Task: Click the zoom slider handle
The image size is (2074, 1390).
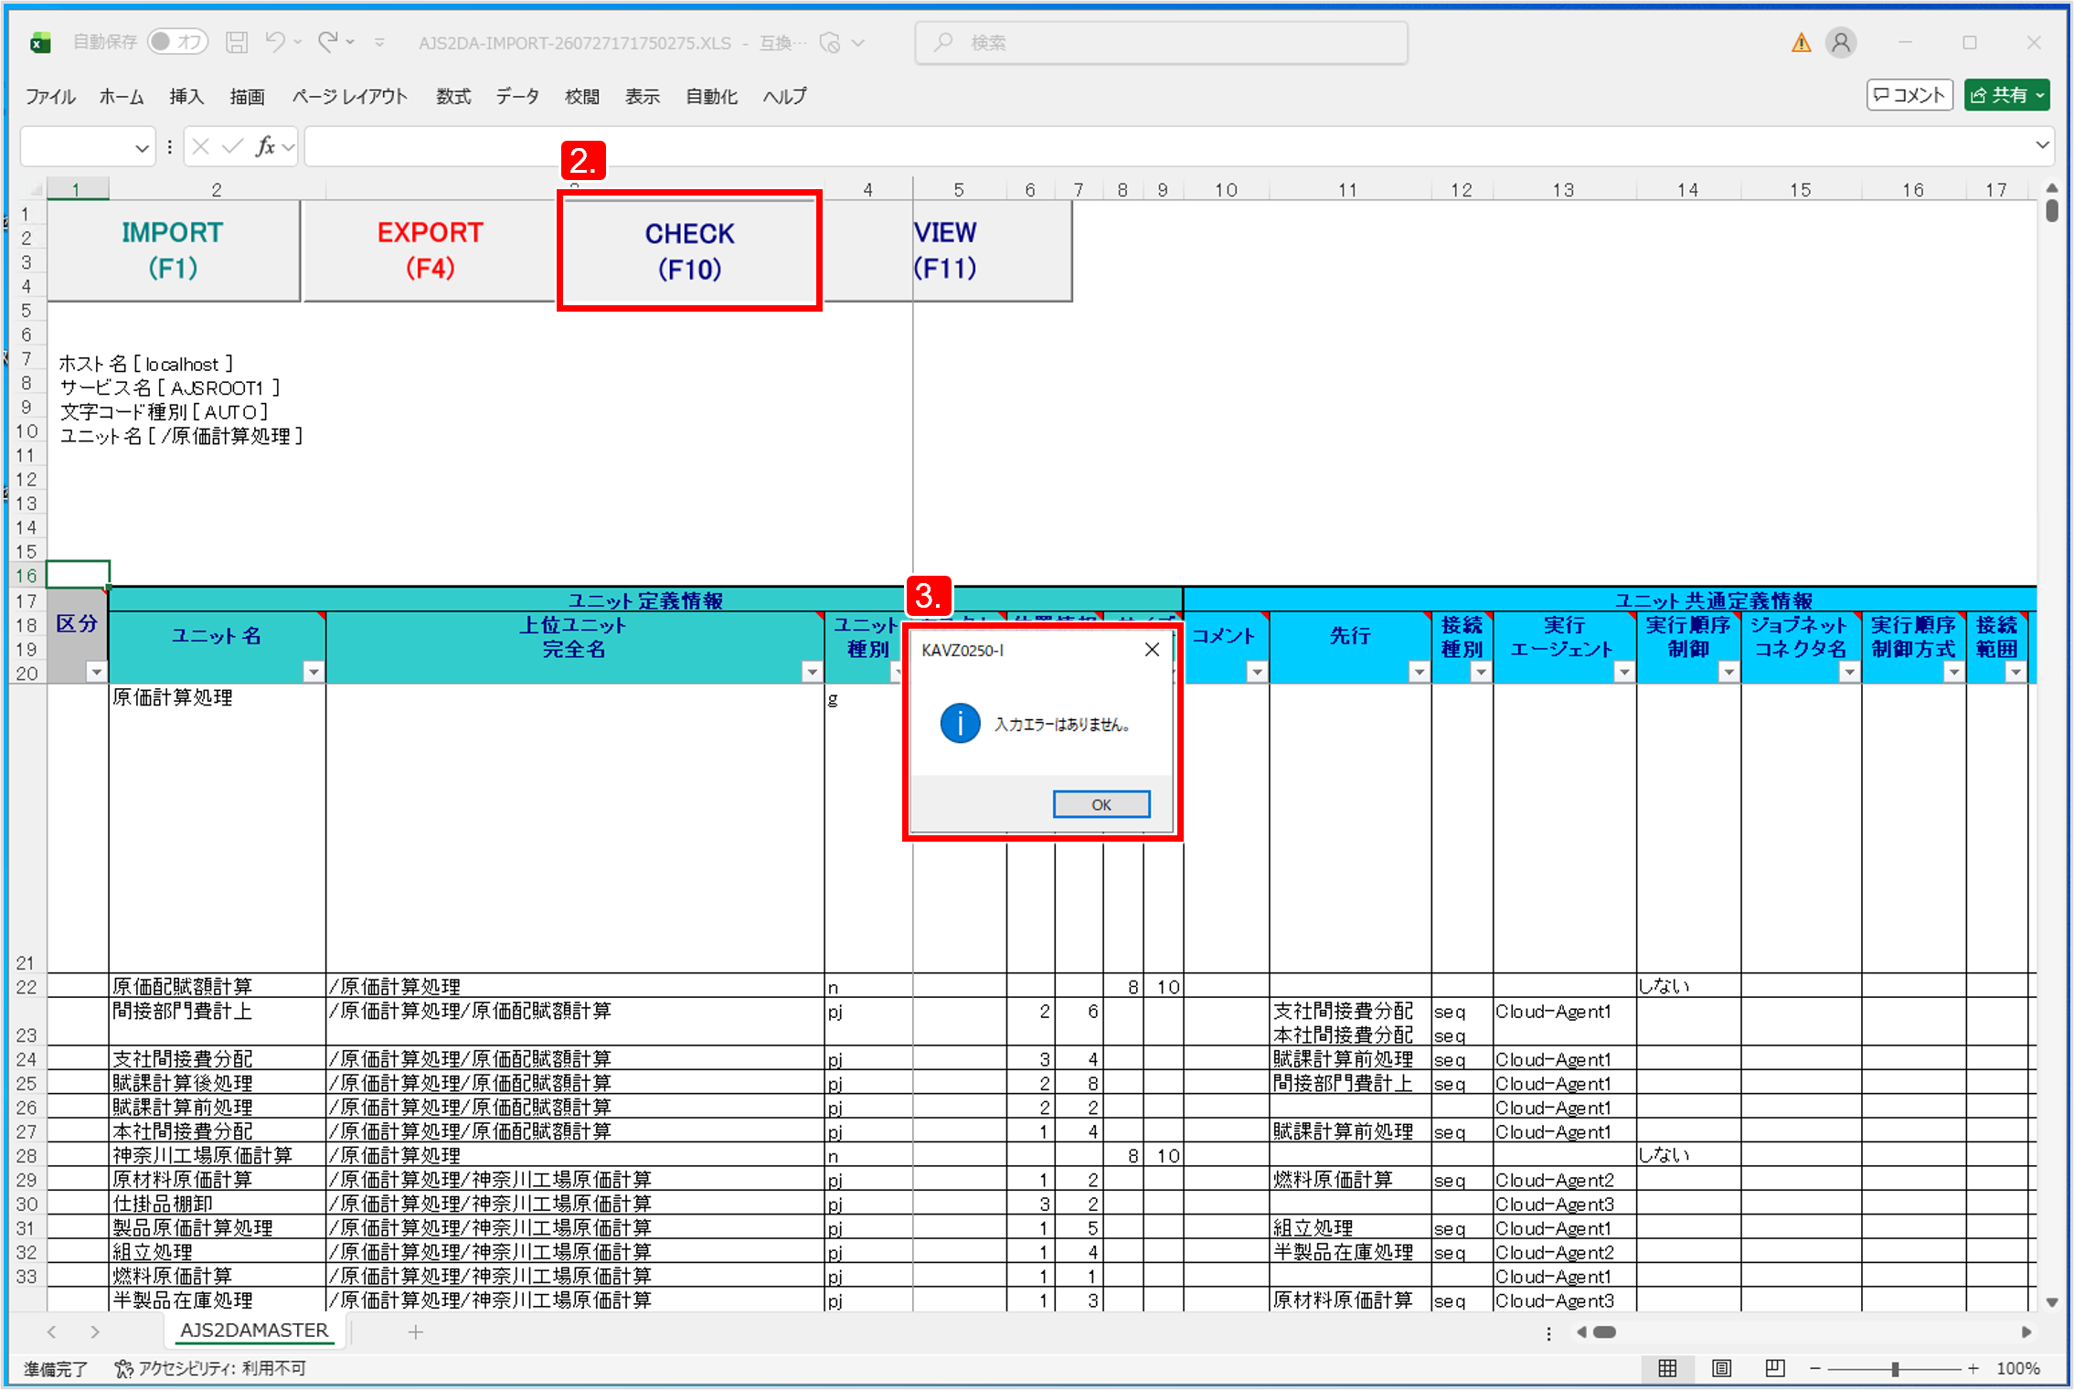Action: (x=1895, y=1368)
